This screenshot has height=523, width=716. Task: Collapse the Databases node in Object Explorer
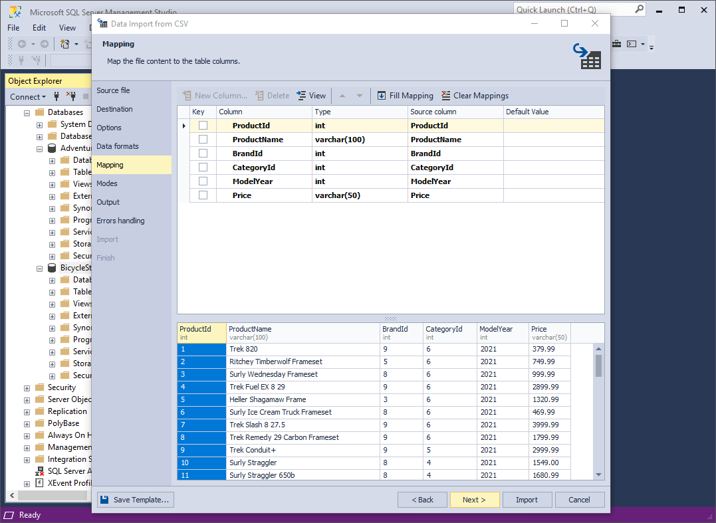point(26,112)
